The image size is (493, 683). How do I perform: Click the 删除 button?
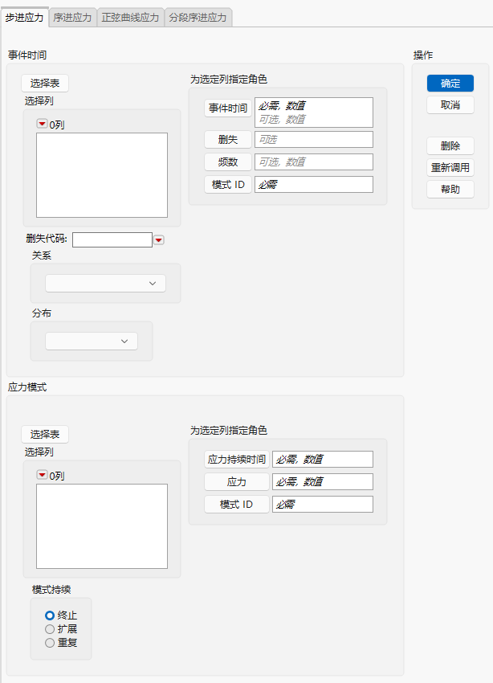pyautogui.click(x=450, y=146)
